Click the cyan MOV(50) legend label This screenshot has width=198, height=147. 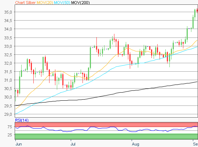click(x=62, y=3)
